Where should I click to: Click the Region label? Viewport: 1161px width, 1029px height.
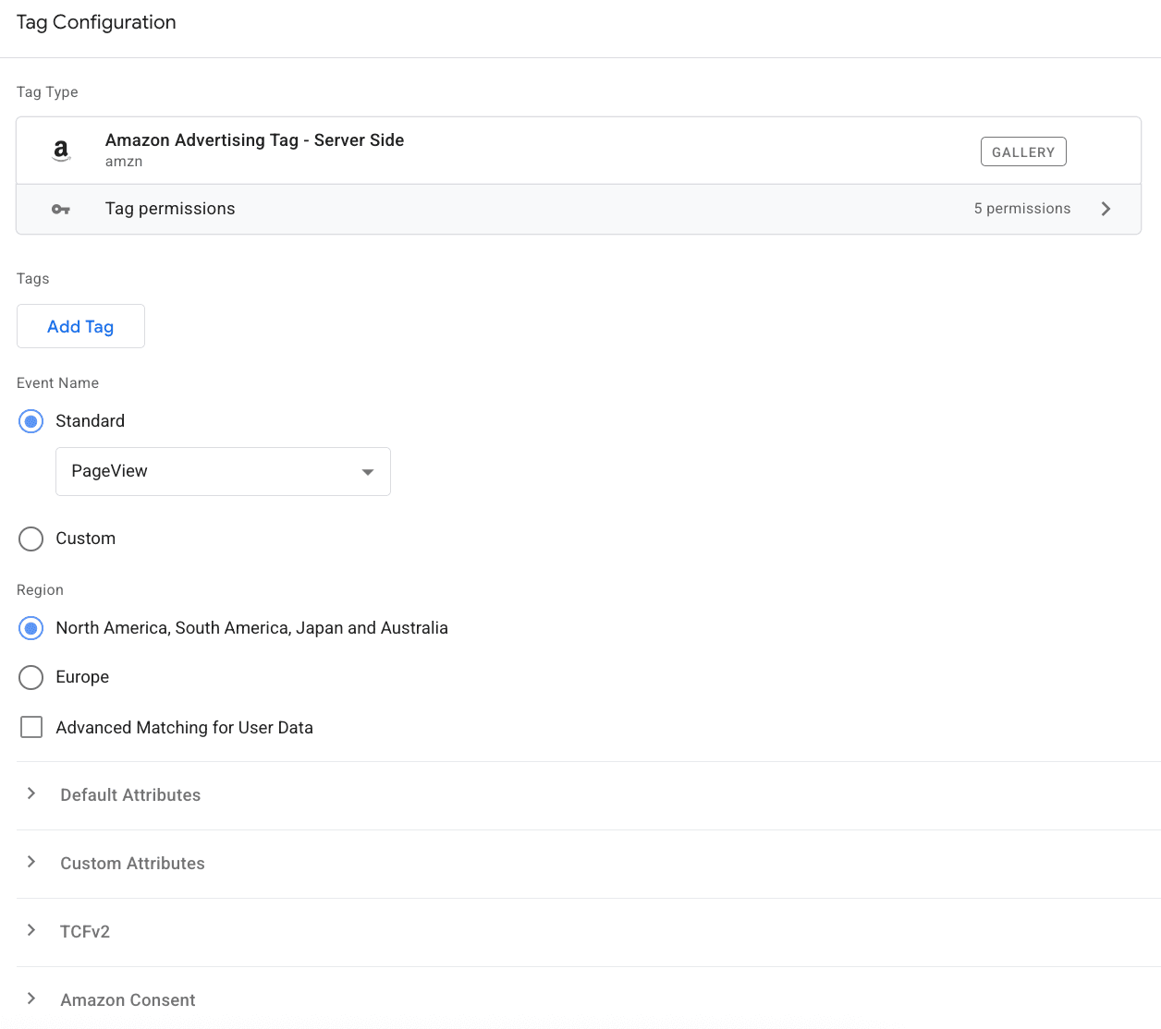pyautogui.click(x=40, y=590)
